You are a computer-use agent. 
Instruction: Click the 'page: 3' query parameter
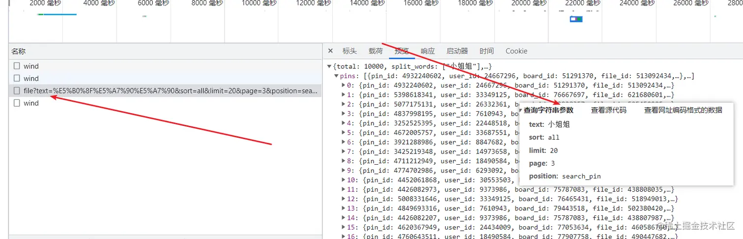tap(542, 163)
